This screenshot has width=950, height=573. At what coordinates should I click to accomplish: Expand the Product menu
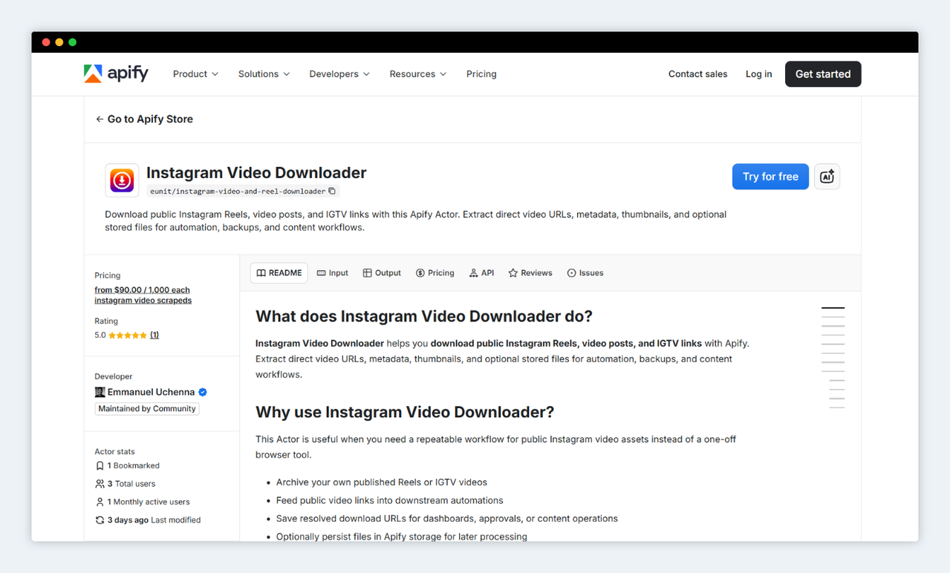(195, 74)
